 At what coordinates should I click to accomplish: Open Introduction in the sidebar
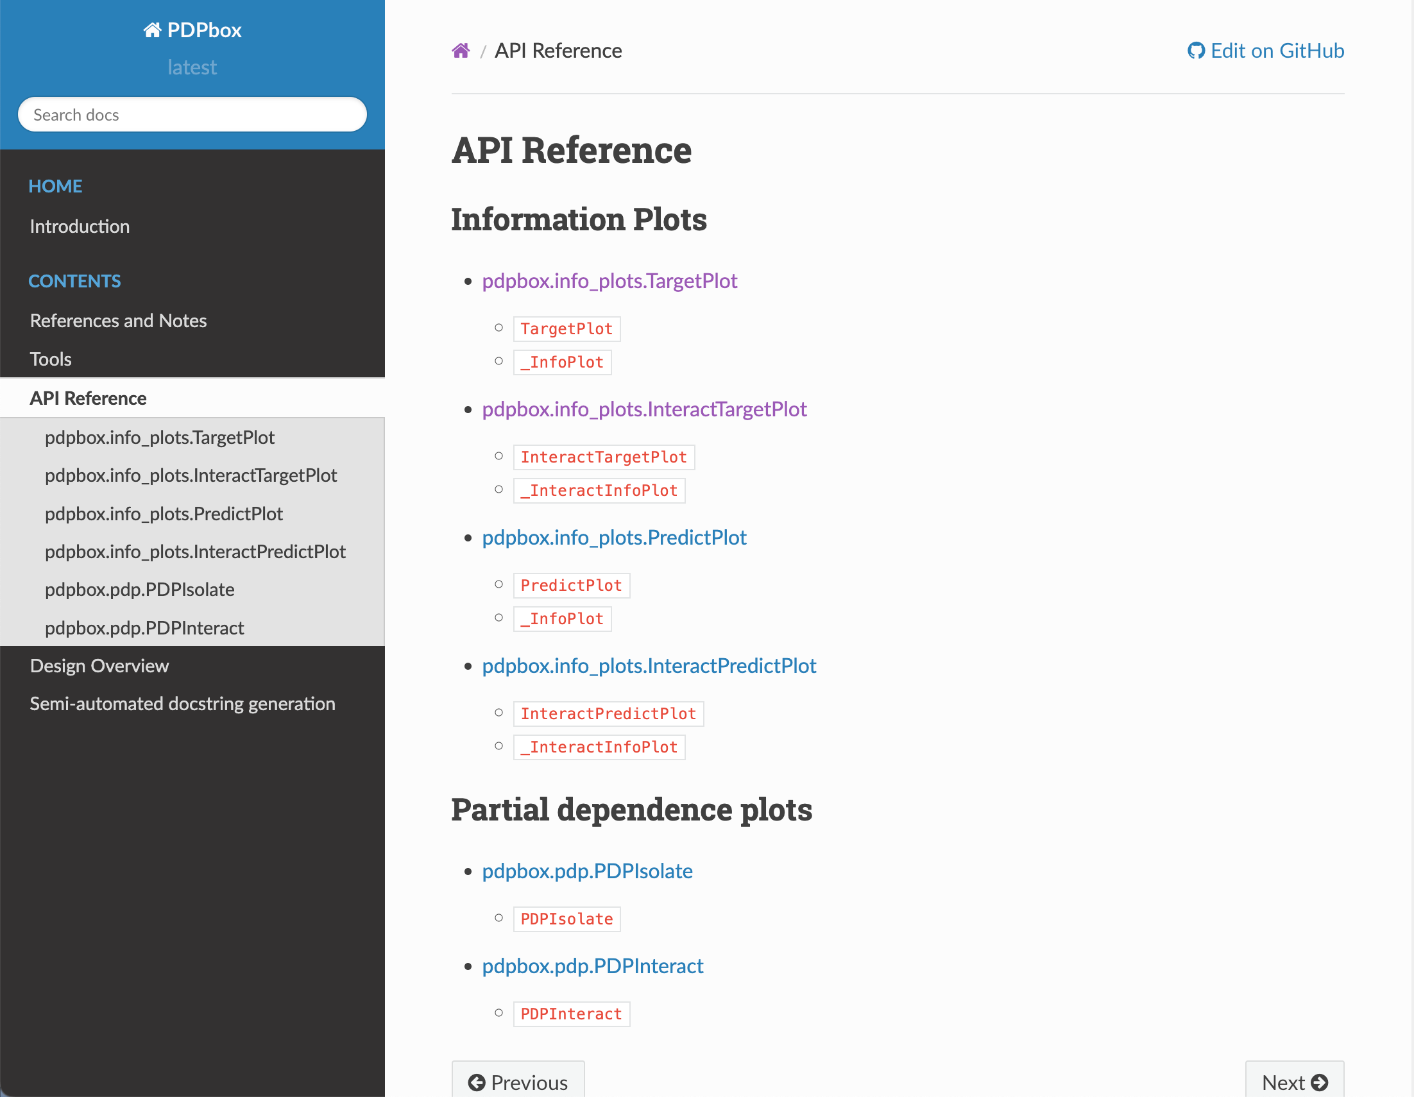click(x=80, y=226)
